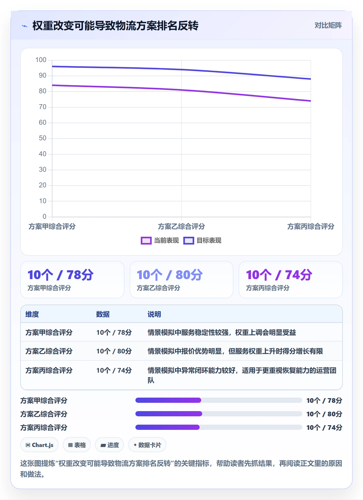
Task: Click description about 异常闭环能力较好
Action: pyautogui.click(x=242, y=375)
